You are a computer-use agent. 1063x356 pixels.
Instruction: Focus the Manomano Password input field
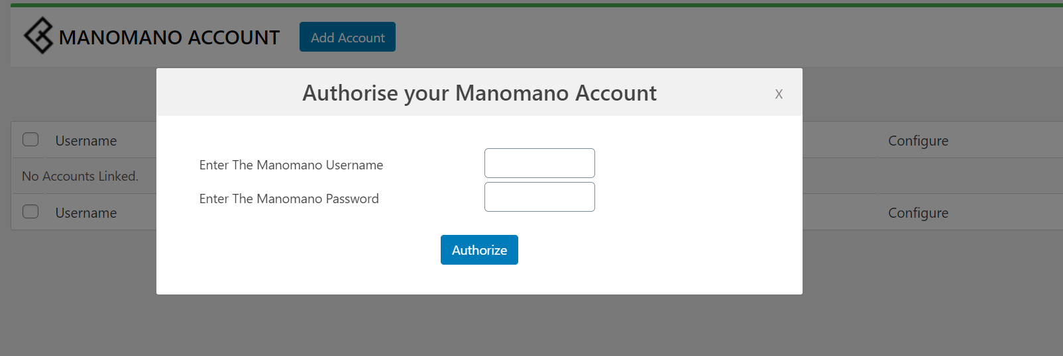click(539, 197)
